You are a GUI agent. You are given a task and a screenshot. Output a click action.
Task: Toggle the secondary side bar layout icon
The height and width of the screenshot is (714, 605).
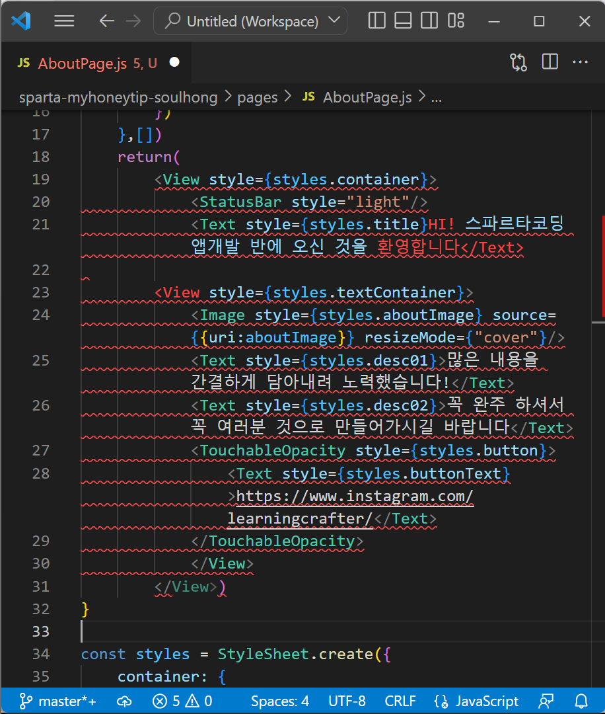point(429,21)
